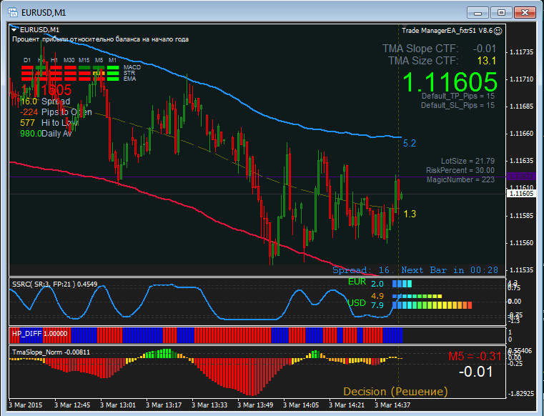Click the red D1 MACD signal bar

click(27, 68)
